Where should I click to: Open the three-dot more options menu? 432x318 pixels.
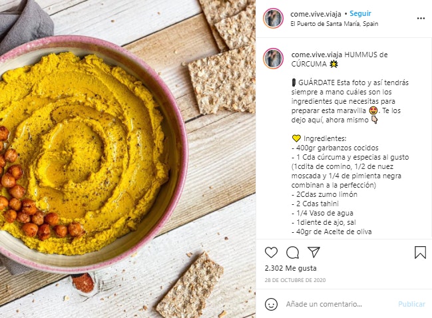[x=421, y=19]
